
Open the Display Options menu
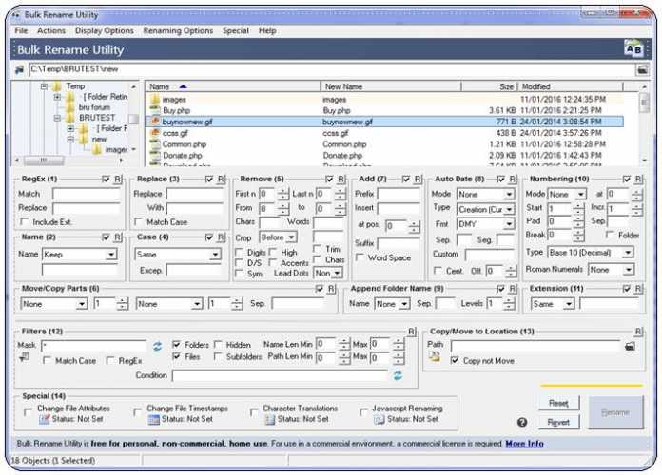tap(105, 30)
